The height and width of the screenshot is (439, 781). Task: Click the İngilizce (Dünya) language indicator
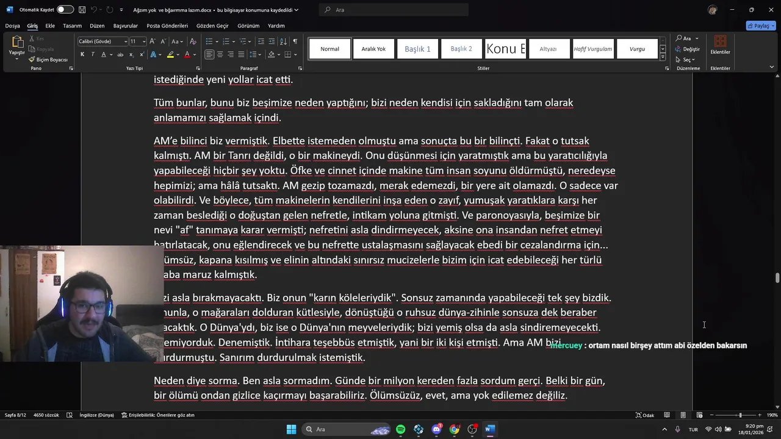pyautogui.click(x=96, y=415)
